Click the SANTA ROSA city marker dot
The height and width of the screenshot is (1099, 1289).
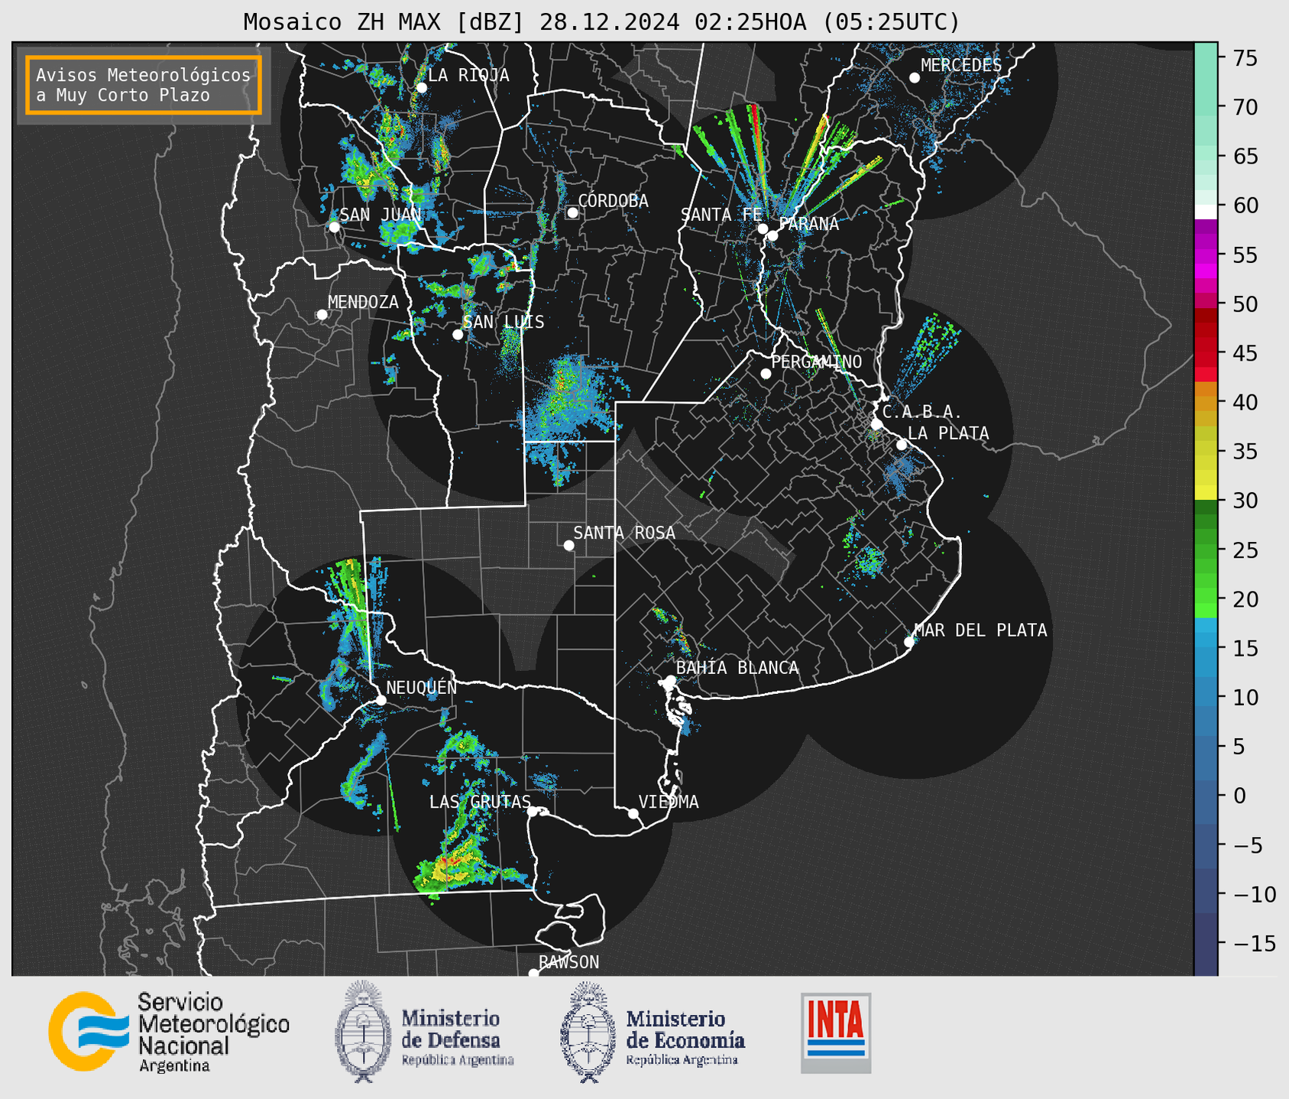click(568, 545)
